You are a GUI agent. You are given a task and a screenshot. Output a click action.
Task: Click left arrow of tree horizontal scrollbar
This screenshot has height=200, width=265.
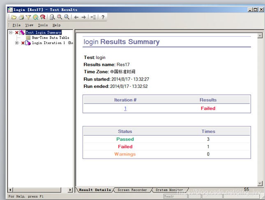point(10,190)
